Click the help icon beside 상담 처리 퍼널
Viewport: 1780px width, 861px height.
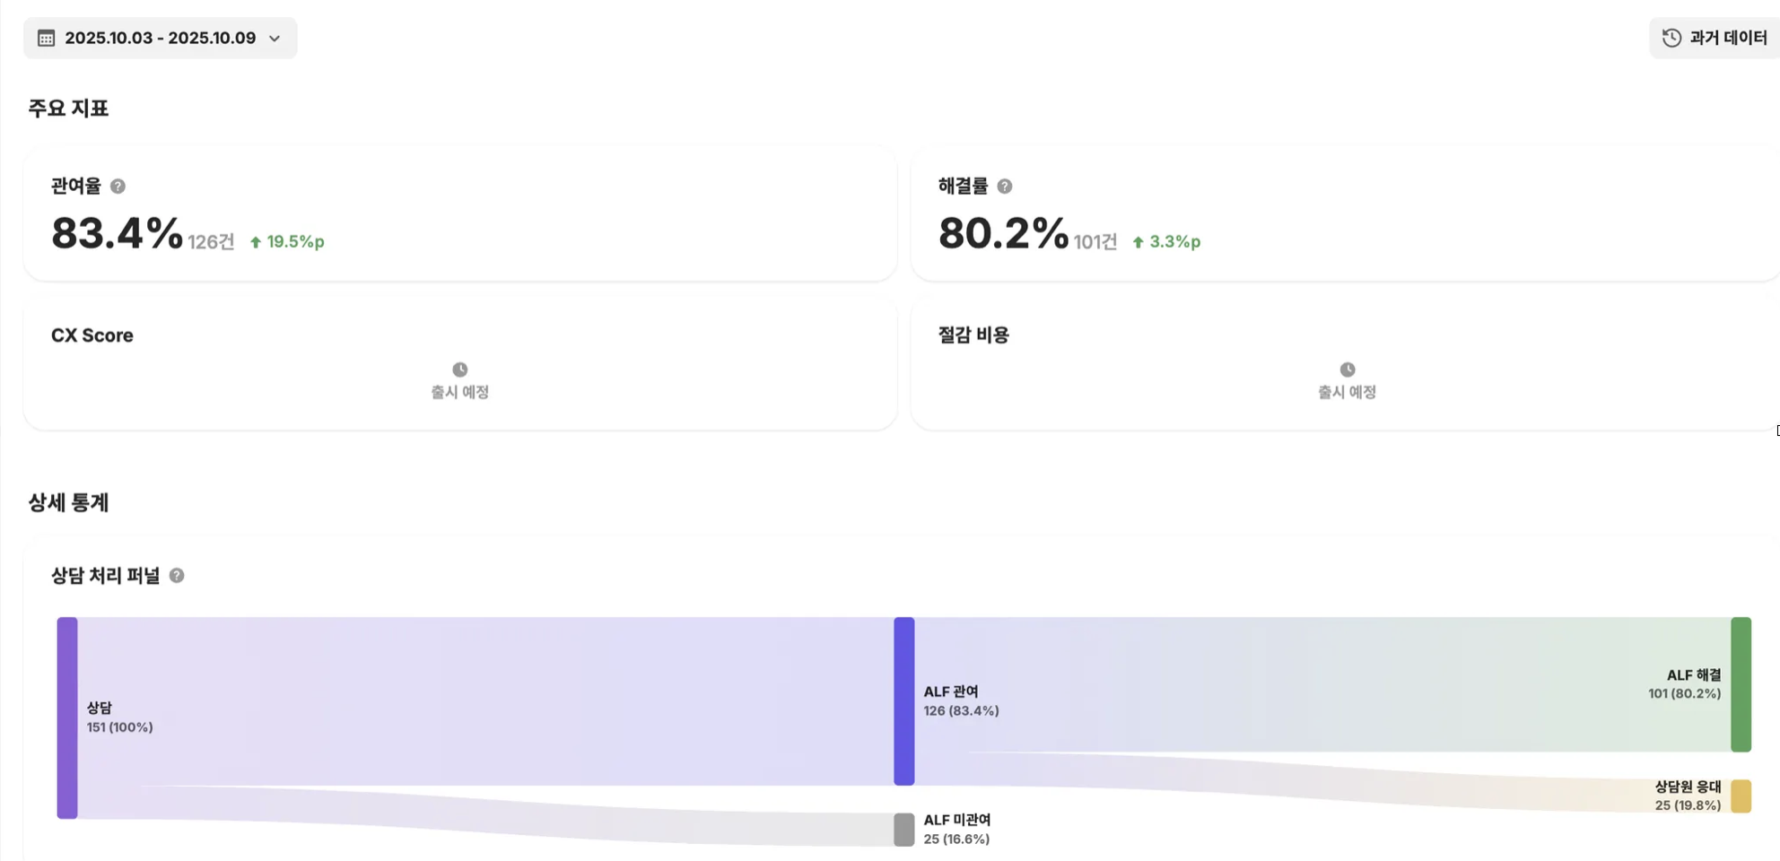pos(177,576)
